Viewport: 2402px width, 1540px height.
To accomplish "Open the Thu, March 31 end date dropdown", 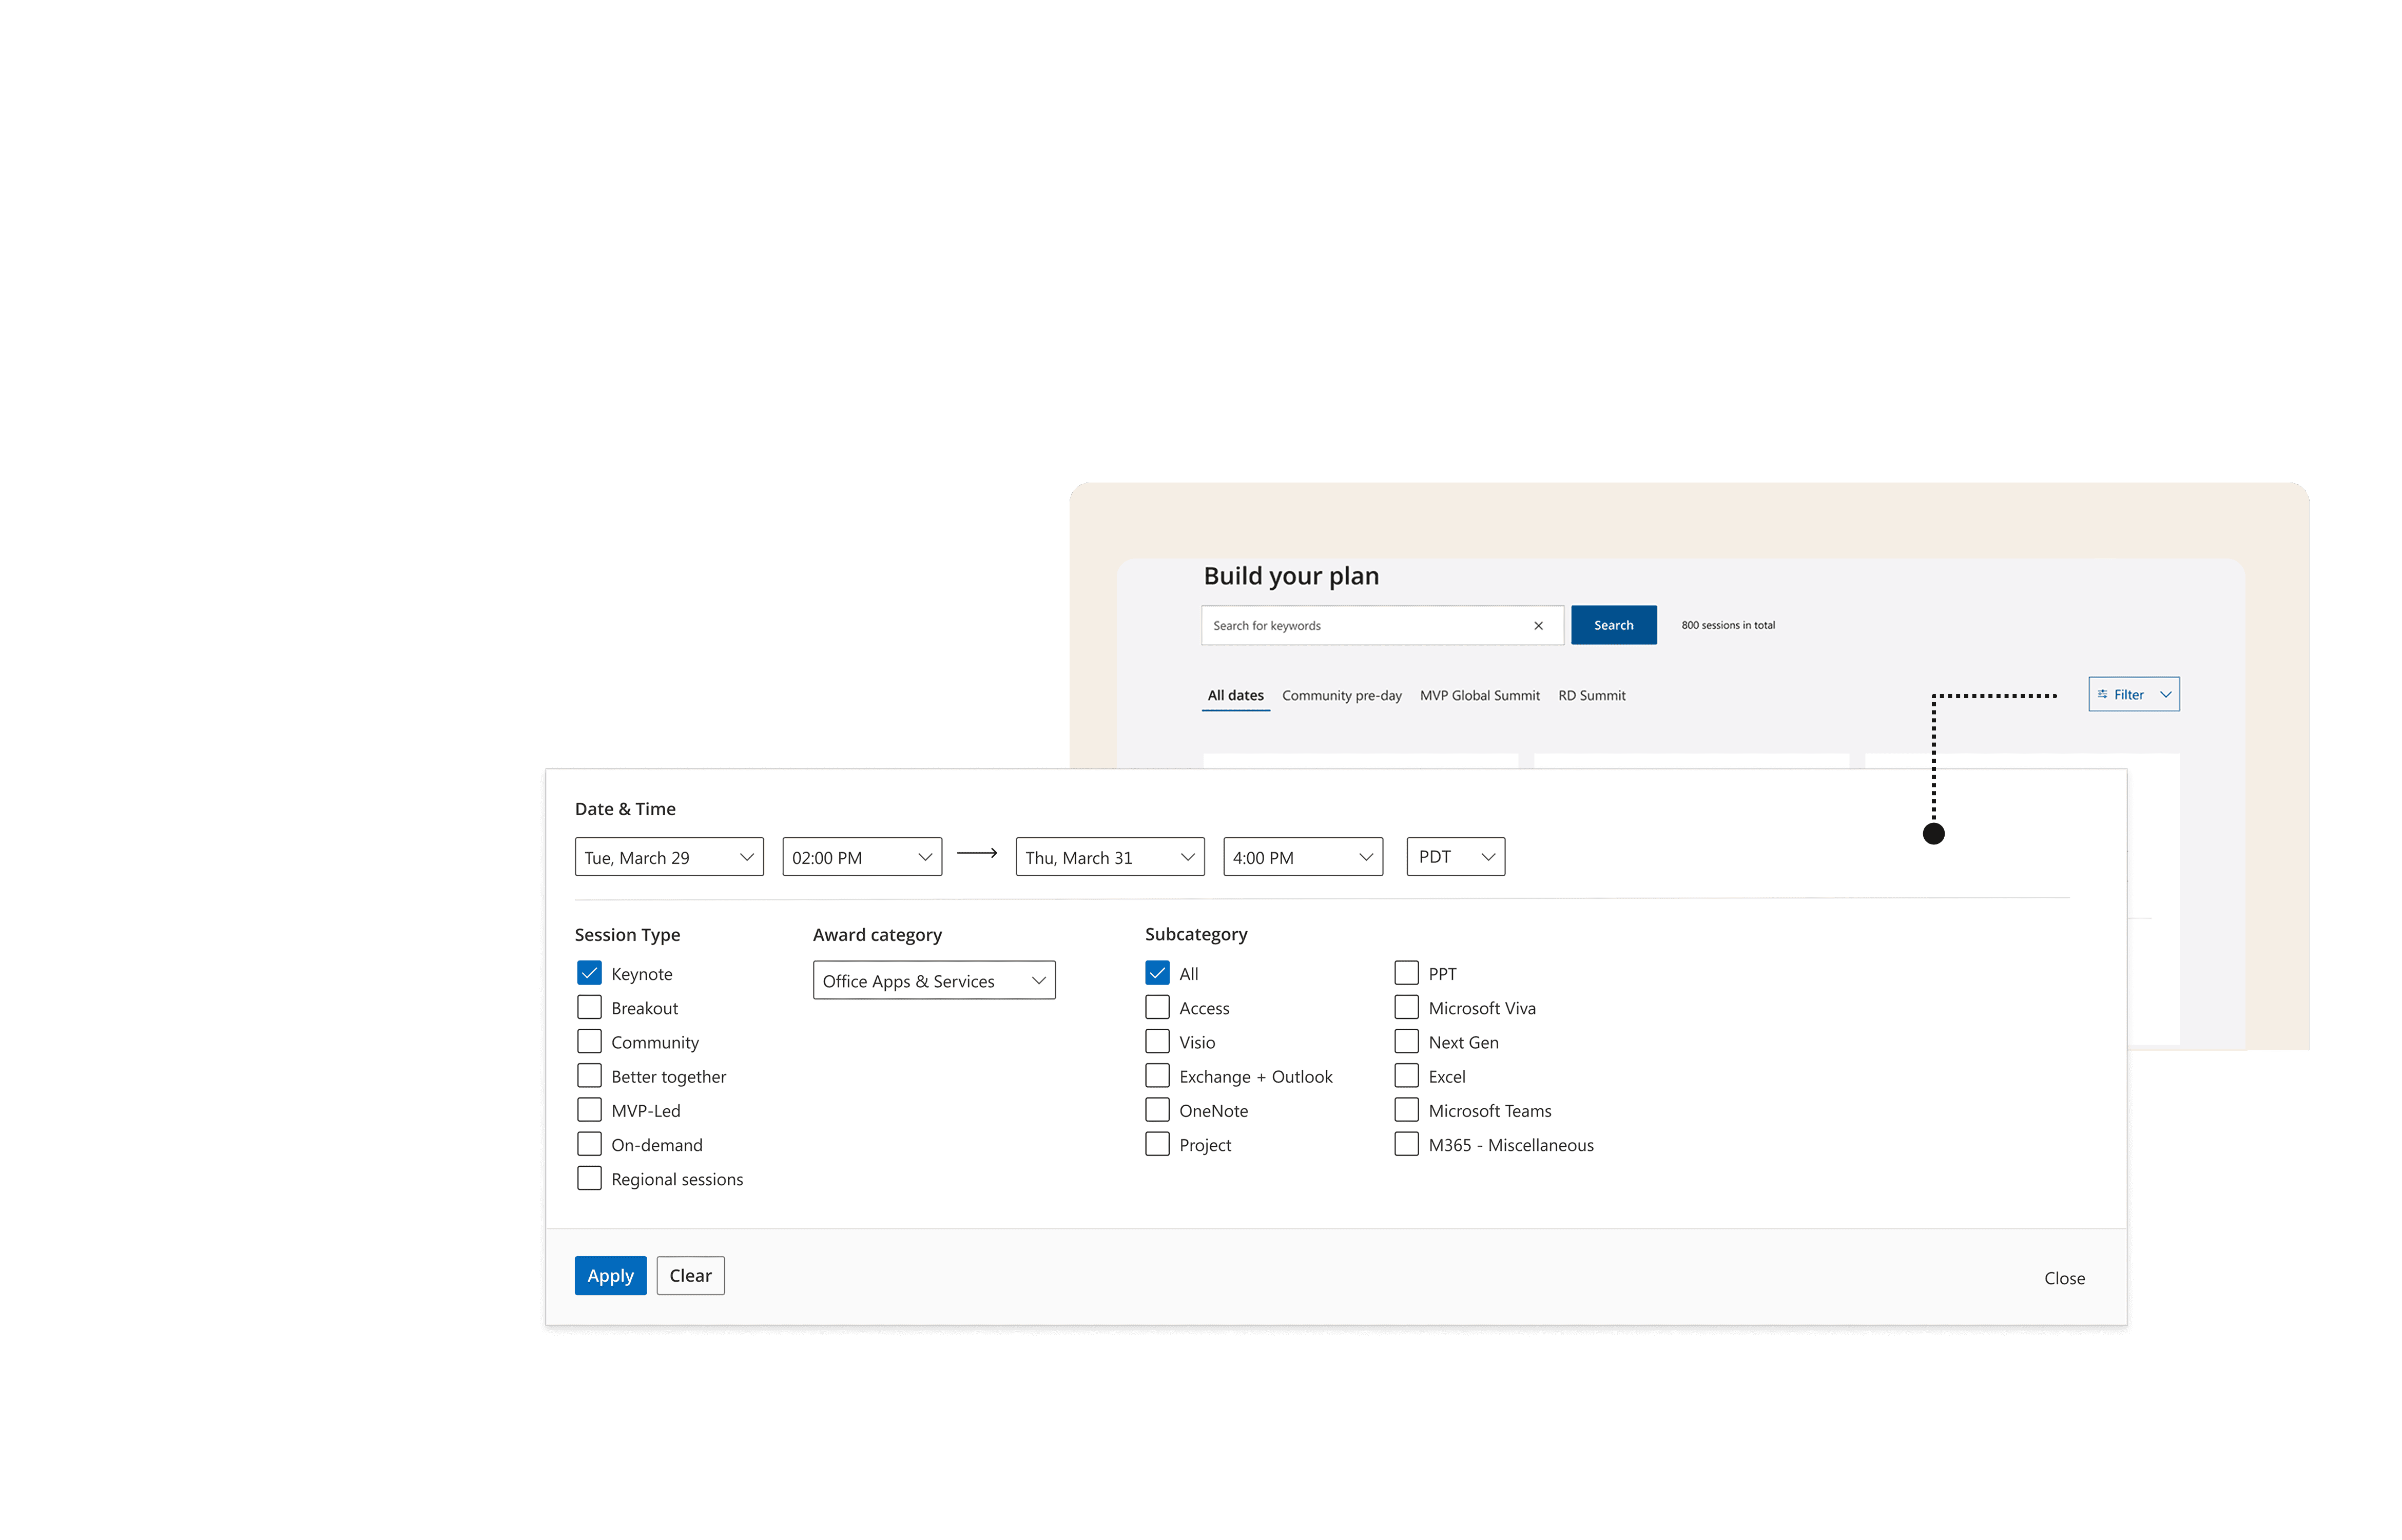I will 1110,858.
